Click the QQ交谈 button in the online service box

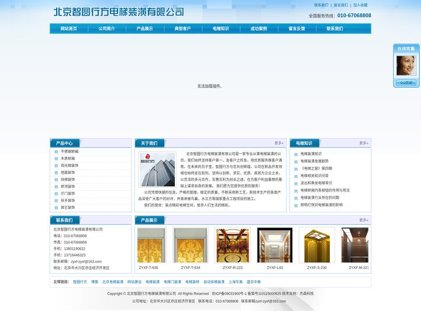click(x=406, y=83)
